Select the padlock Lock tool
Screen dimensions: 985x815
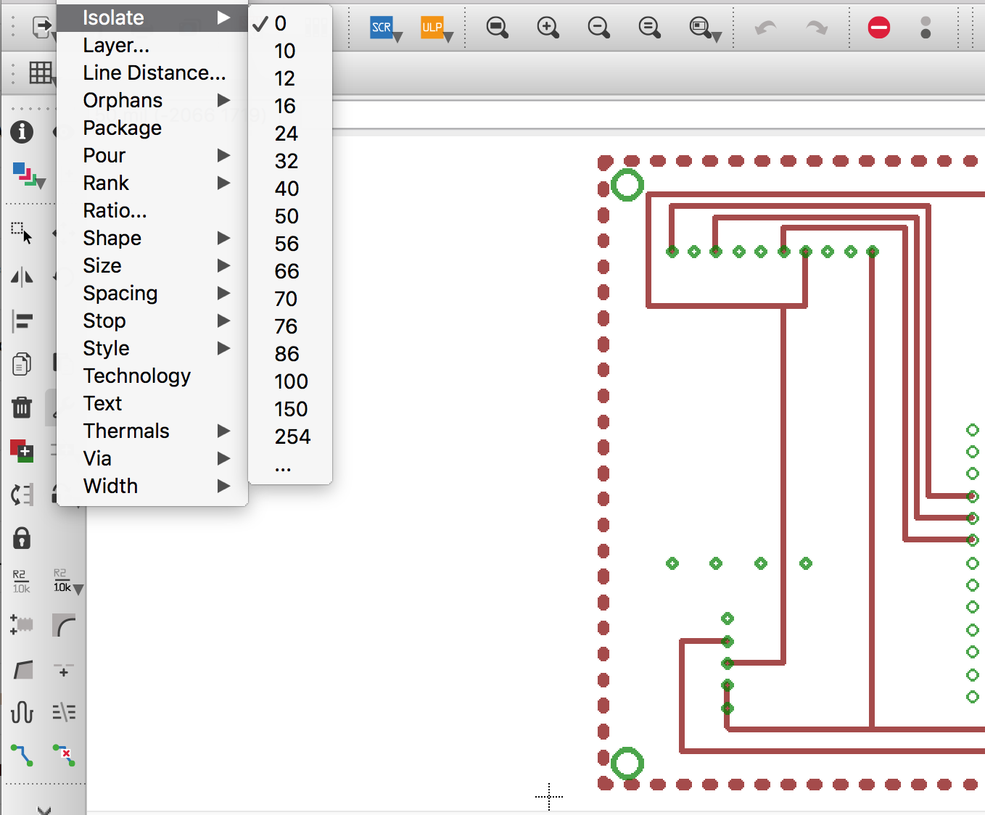coord(22,538)
